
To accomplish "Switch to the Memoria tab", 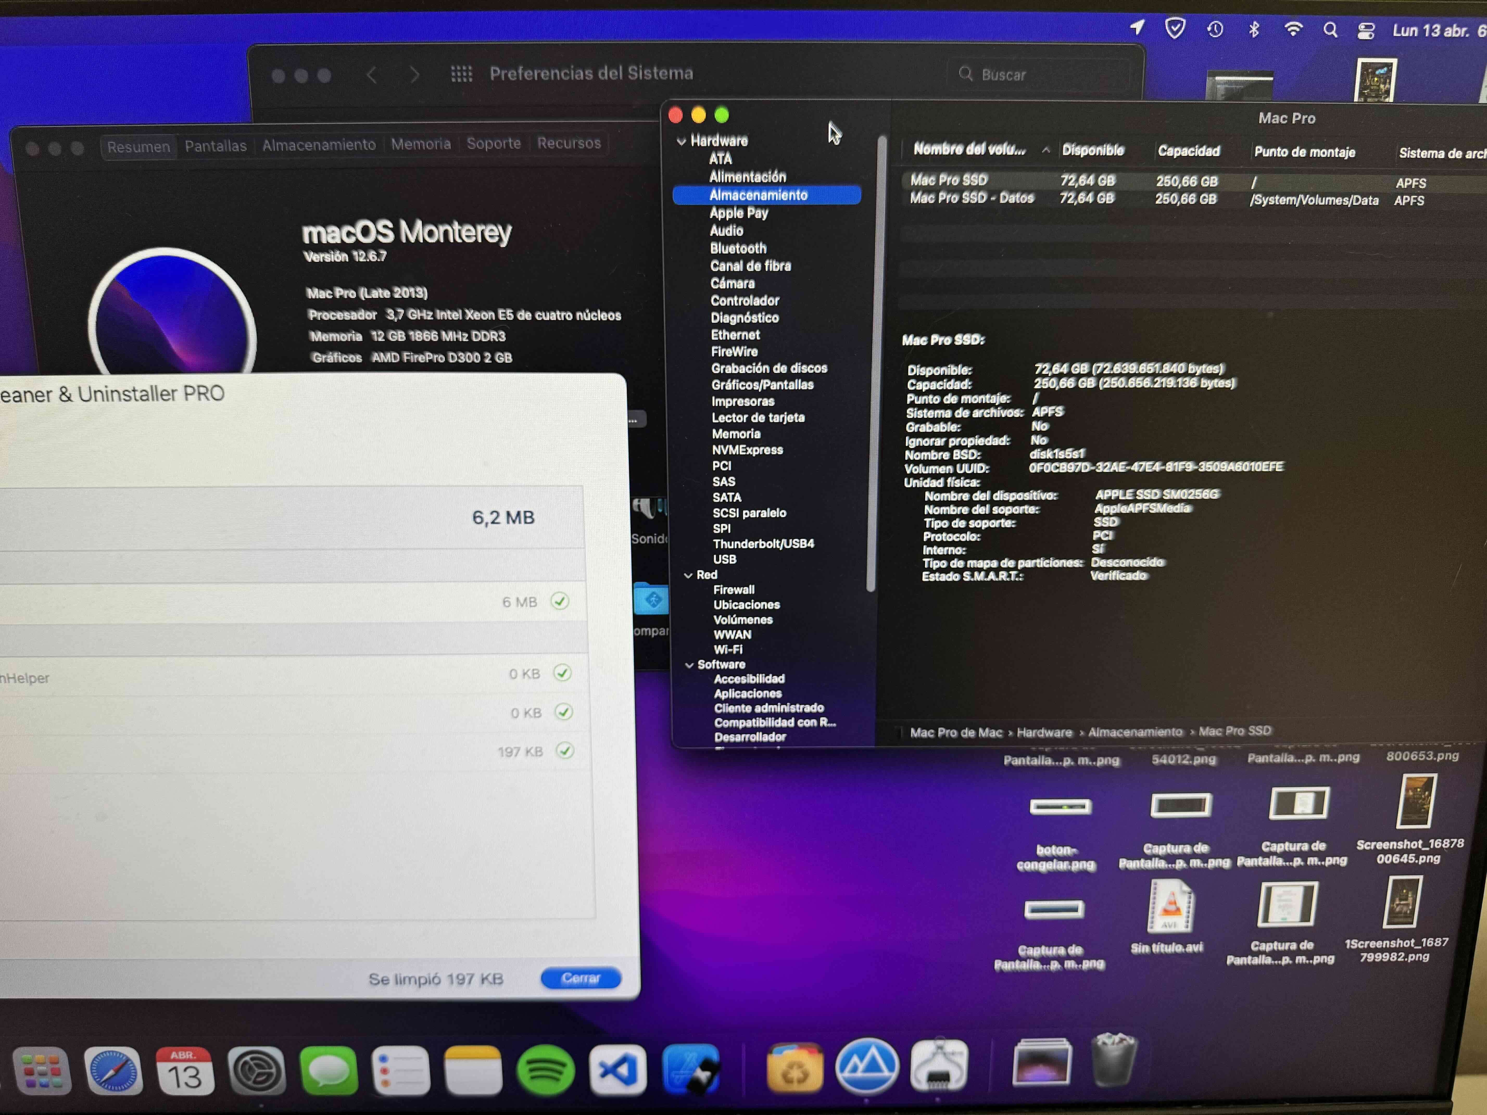I will 421,143.
